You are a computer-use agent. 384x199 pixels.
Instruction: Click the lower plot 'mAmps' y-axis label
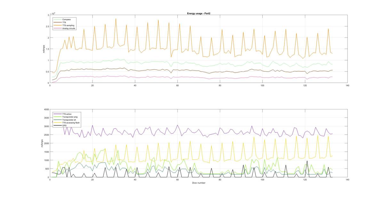42,143
